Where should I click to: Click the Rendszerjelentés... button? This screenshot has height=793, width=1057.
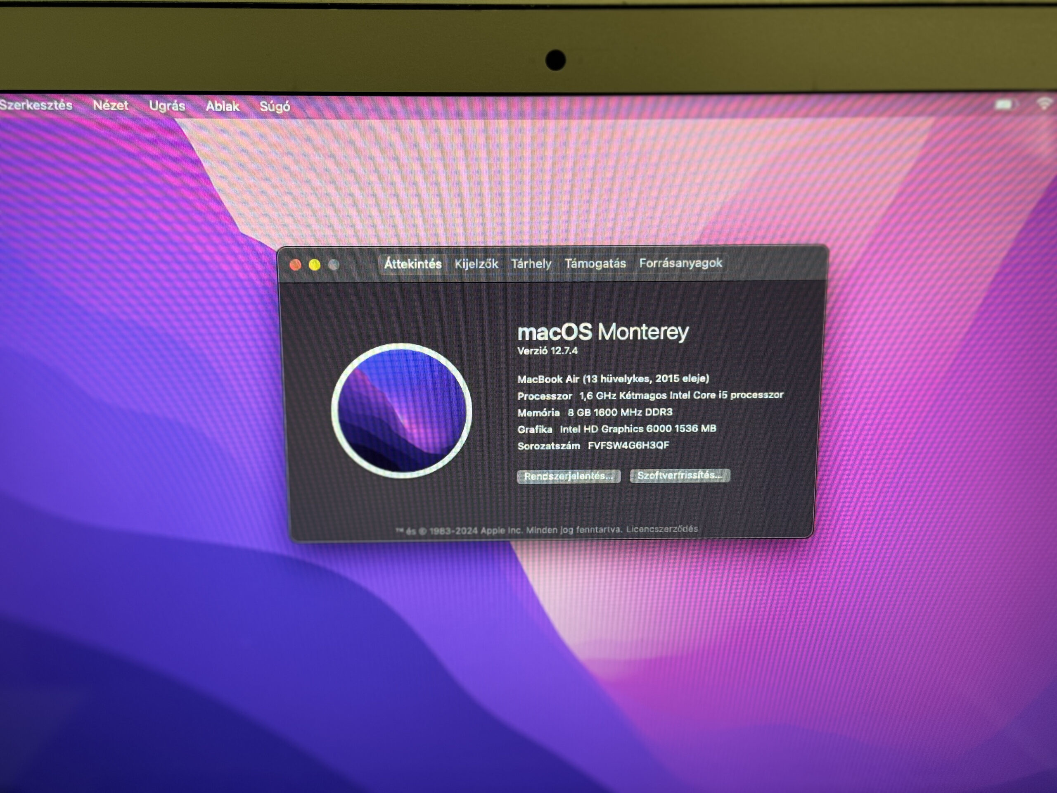pos(569,476)
